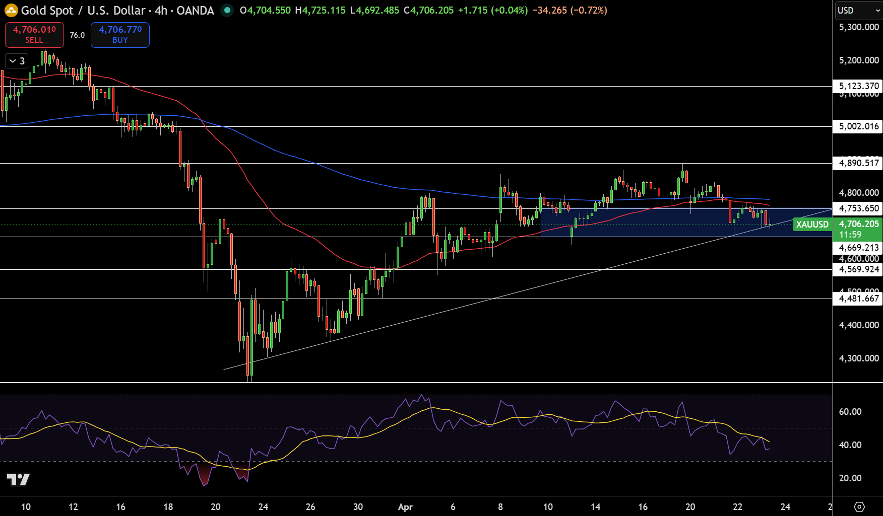Click the Apr date label on time axis
This screenshot has height=516, width=883.
coord(405,507)
